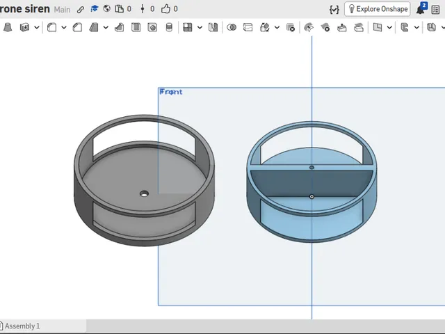This screenshot has width=445, height=334.
Task: Open the variable check braces icon
Action: [334, 9]
